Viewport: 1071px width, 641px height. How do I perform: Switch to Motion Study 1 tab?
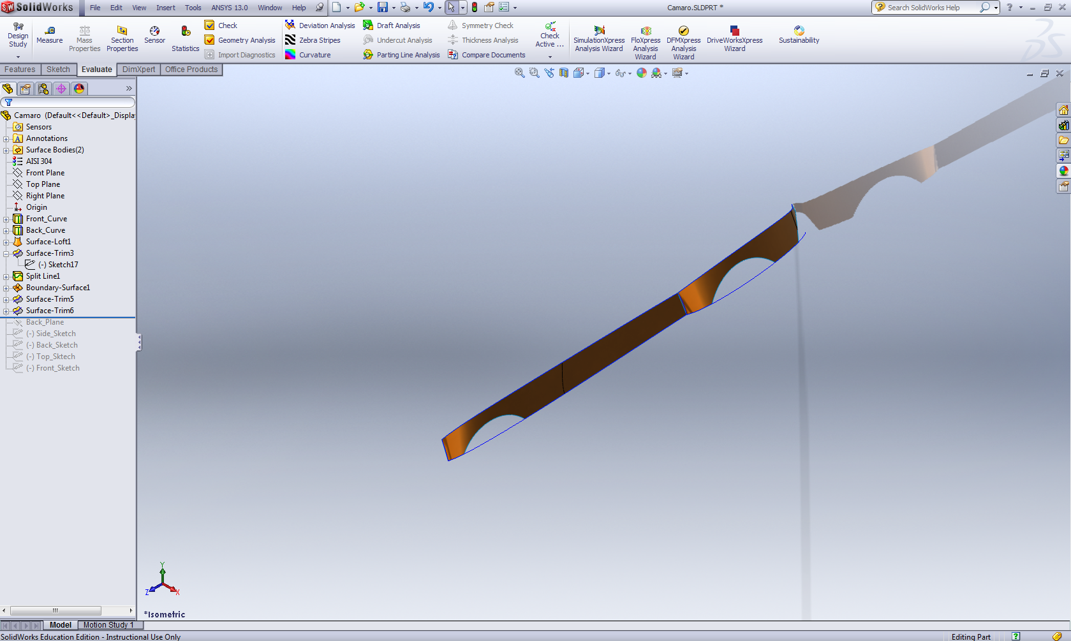tap(108, 625)
